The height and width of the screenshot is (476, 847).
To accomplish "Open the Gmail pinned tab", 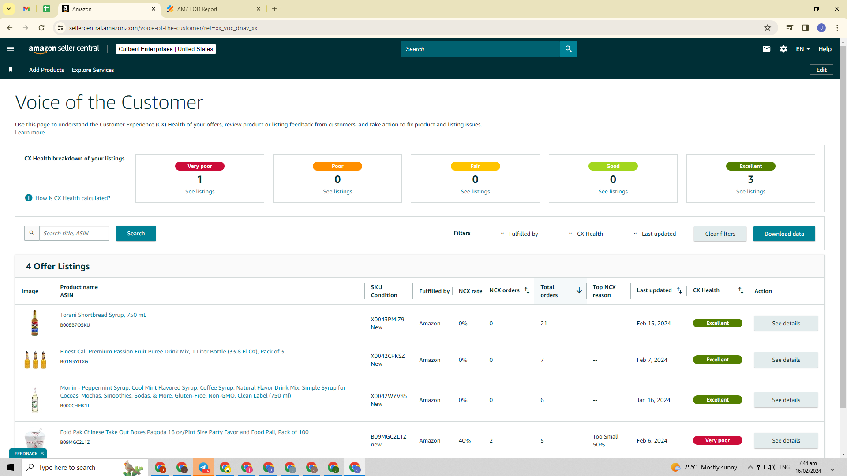I will tap(26, 9).
